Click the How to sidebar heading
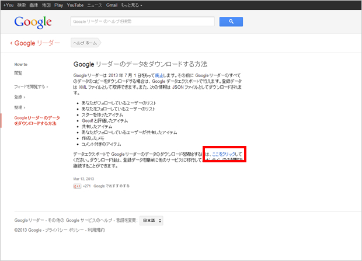The width and height of the screenshot is (362, 261). [21, 64]
